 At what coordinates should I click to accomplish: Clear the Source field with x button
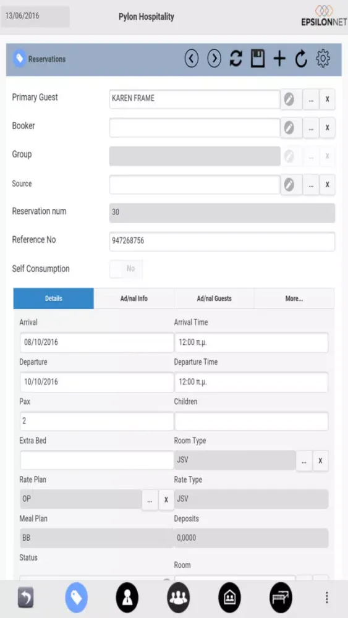(x=327, y=184)
